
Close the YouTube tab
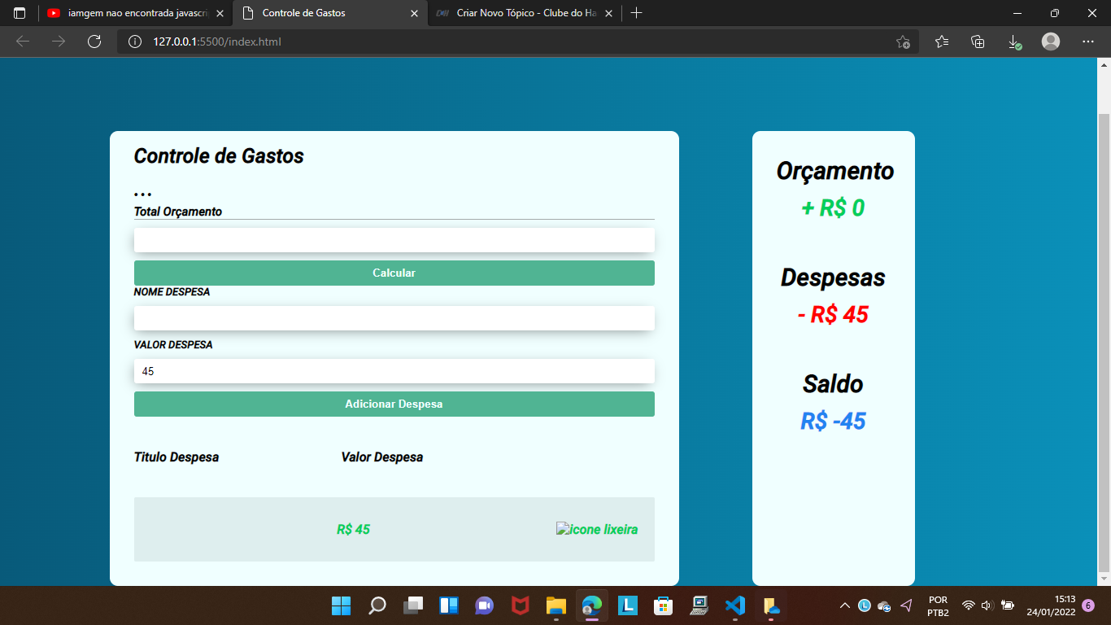[x=220, y=13]
